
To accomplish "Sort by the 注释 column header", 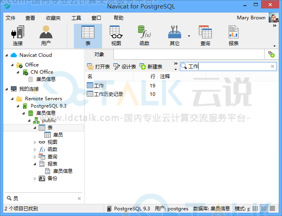I will (182, 77).
